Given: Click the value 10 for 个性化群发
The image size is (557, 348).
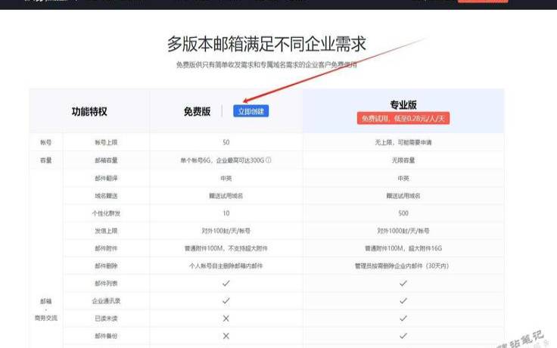Looking at the screenshot, I should coord(226,213).
